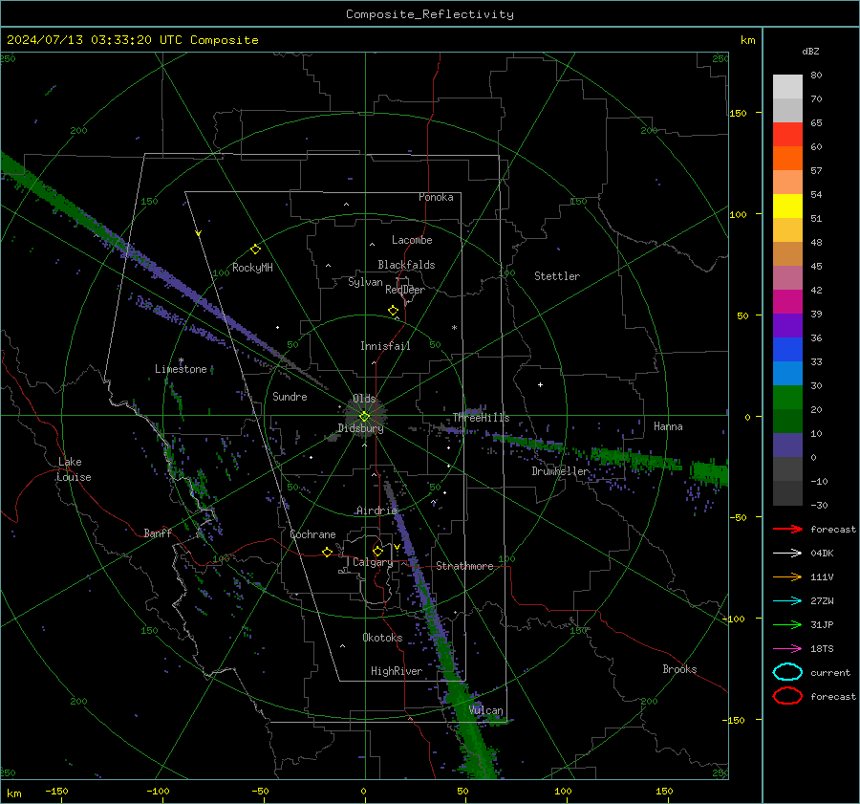Select the magenta 42-39 dBZ color band
This screenshot has height=804, width=860.
(x=787, y=302)
